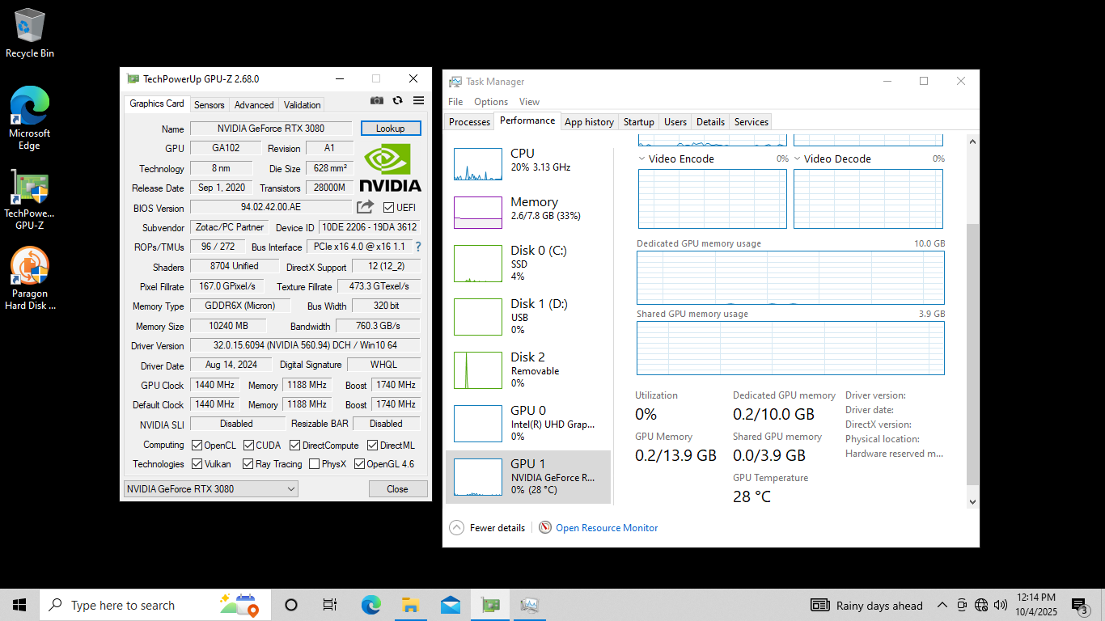Open File Explorer from the taskbar

410,605
